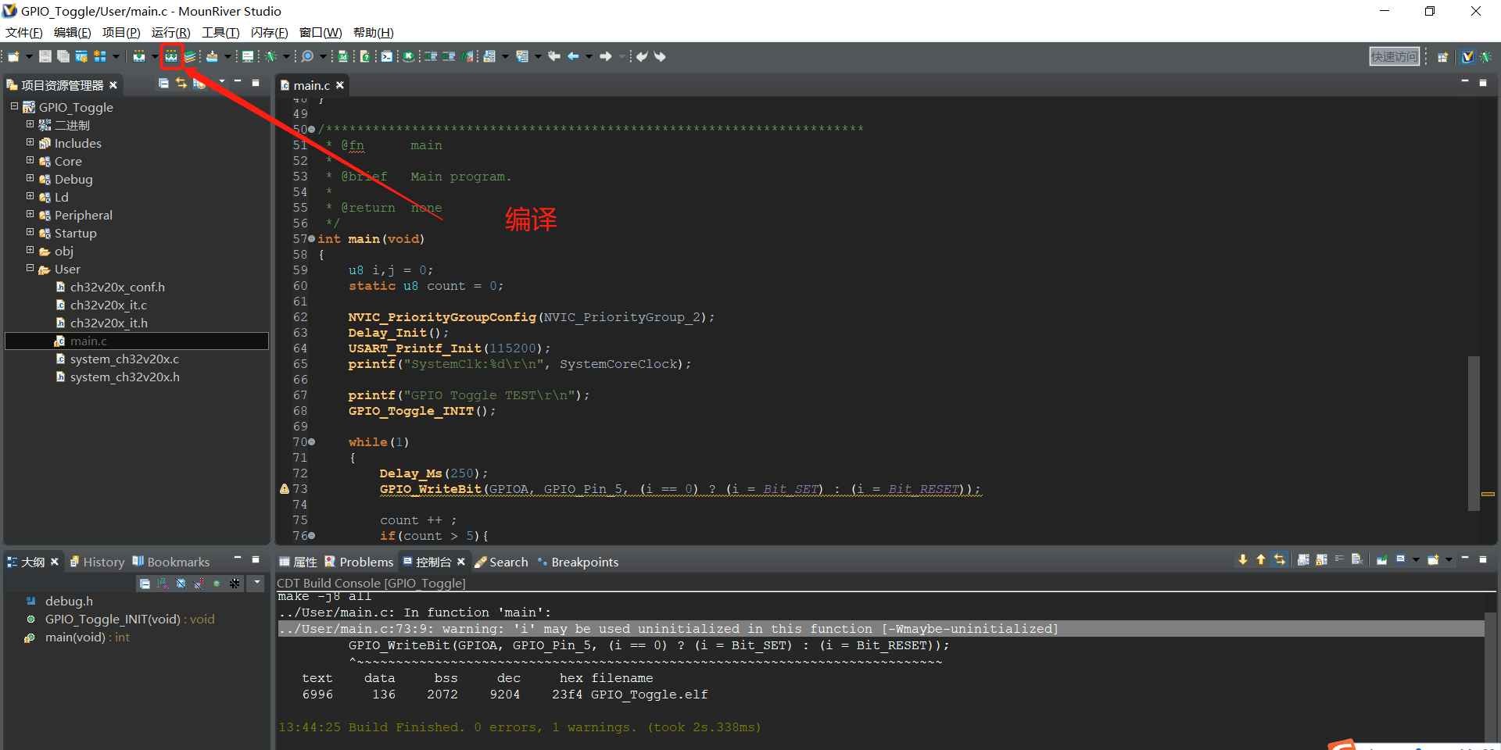
Task: Click the clear console icon
Action: click(x=1357, y=559)
